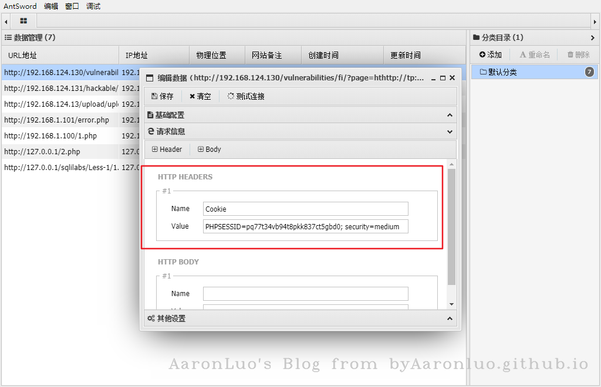Open the 编辑 menu
Viewport: 601px width, 387px height.
(51, 6)
